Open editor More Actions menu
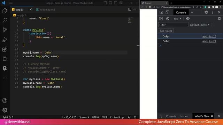223x125 pixels. 135,9
